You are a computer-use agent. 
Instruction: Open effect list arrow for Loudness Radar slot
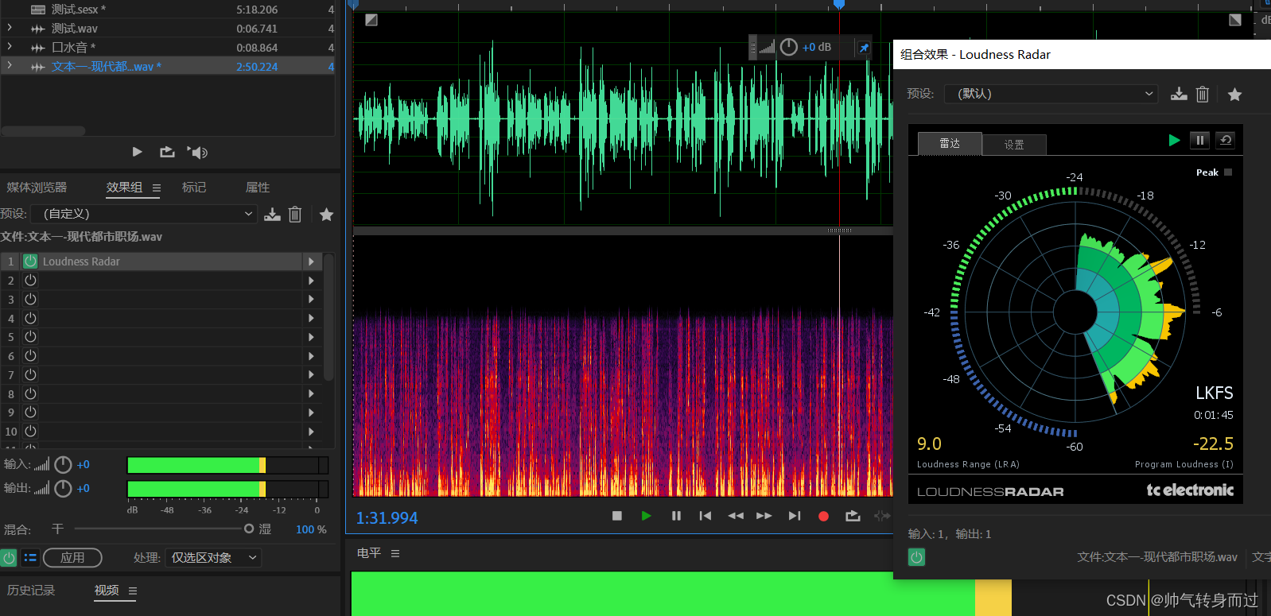click(x=312, y=261)
